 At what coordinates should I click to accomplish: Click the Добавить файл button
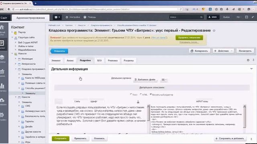tap(145, 80)
